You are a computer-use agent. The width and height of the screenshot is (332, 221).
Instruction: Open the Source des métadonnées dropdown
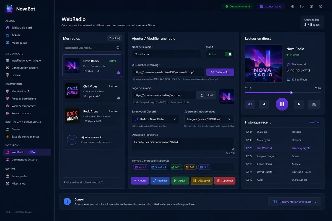tap(209, 119)
